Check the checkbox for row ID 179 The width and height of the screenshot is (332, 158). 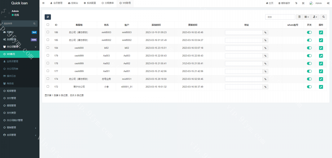(x=48, y=55)
